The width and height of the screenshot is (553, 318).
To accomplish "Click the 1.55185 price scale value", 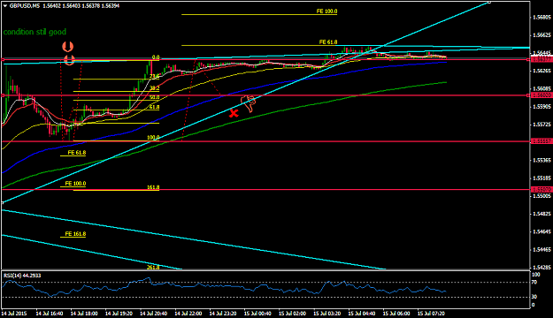I will 542,178.
